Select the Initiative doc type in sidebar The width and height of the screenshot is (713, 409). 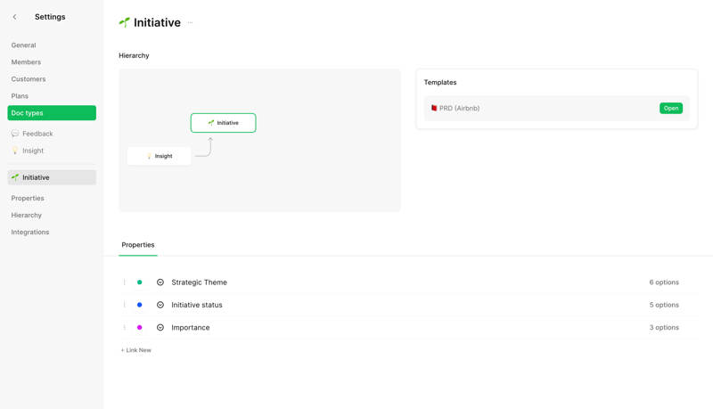52,177
